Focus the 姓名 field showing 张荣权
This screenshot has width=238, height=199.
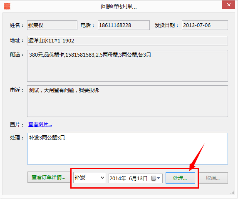point(52,25)
